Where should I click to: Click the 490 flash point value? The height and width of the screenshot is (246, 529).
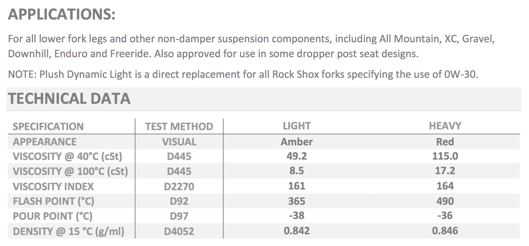click(445, 201)
